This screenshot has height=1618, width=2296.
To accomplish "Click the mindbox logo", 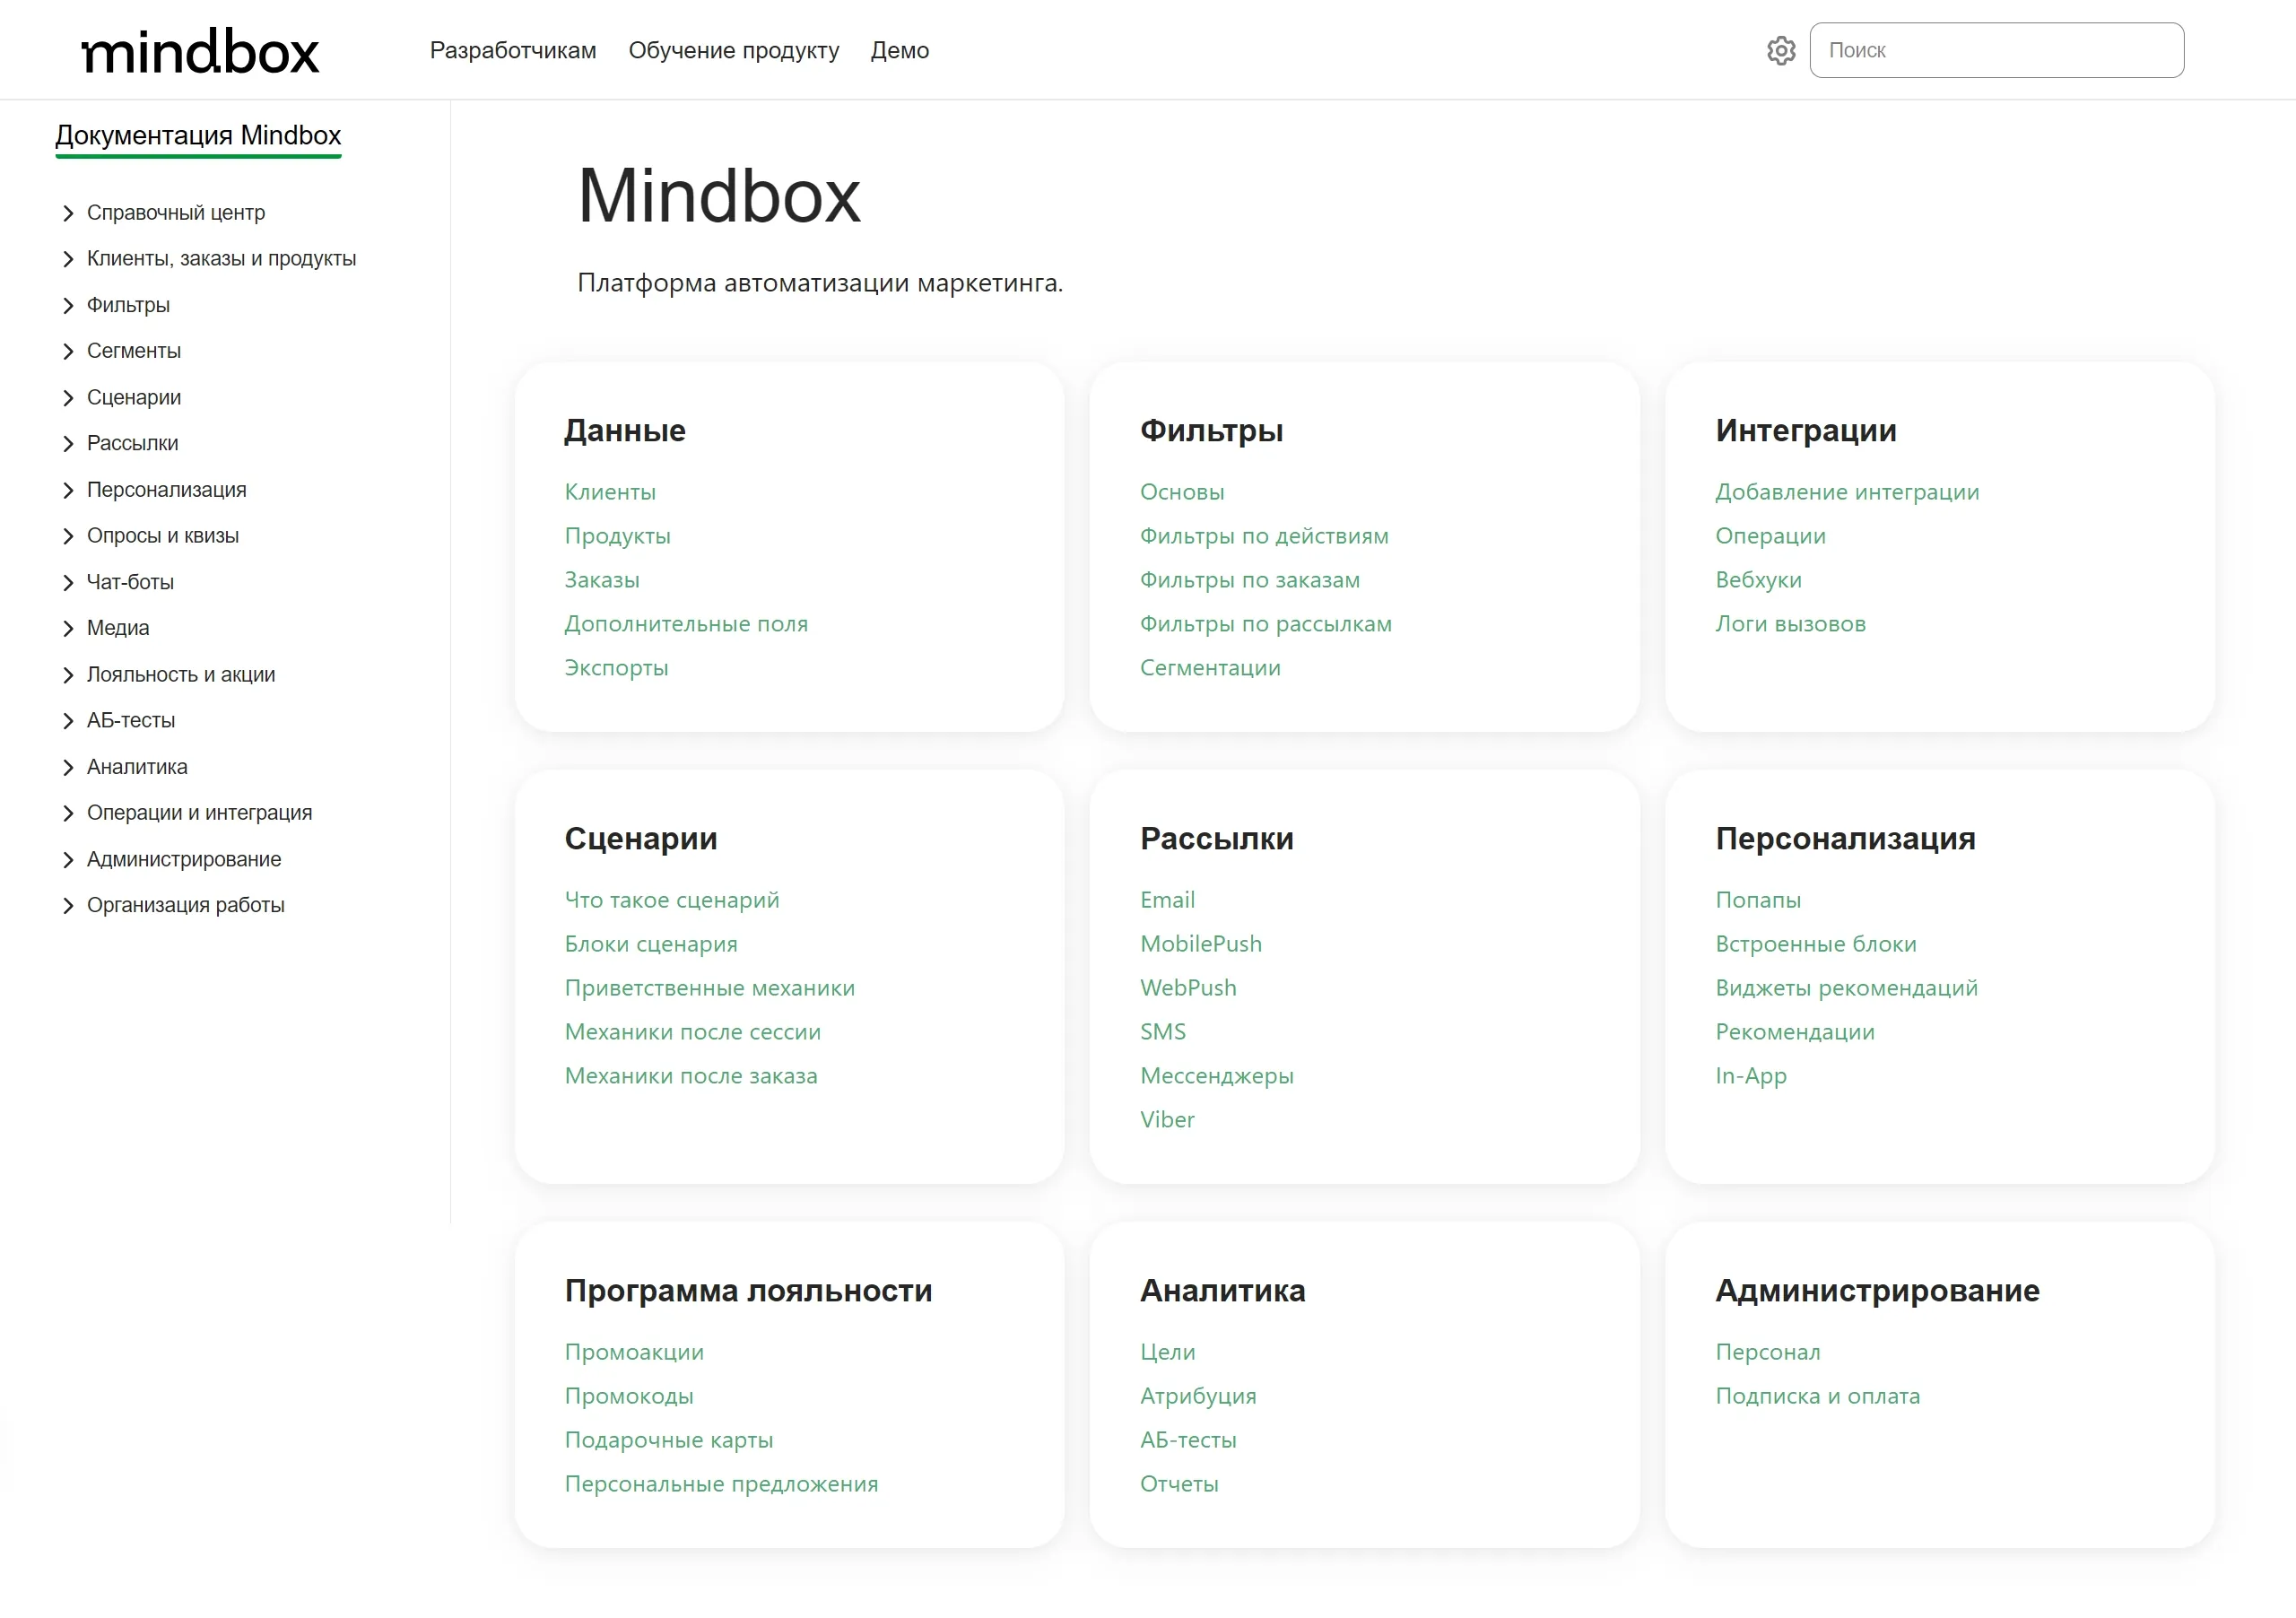I will tap(200, 52).
